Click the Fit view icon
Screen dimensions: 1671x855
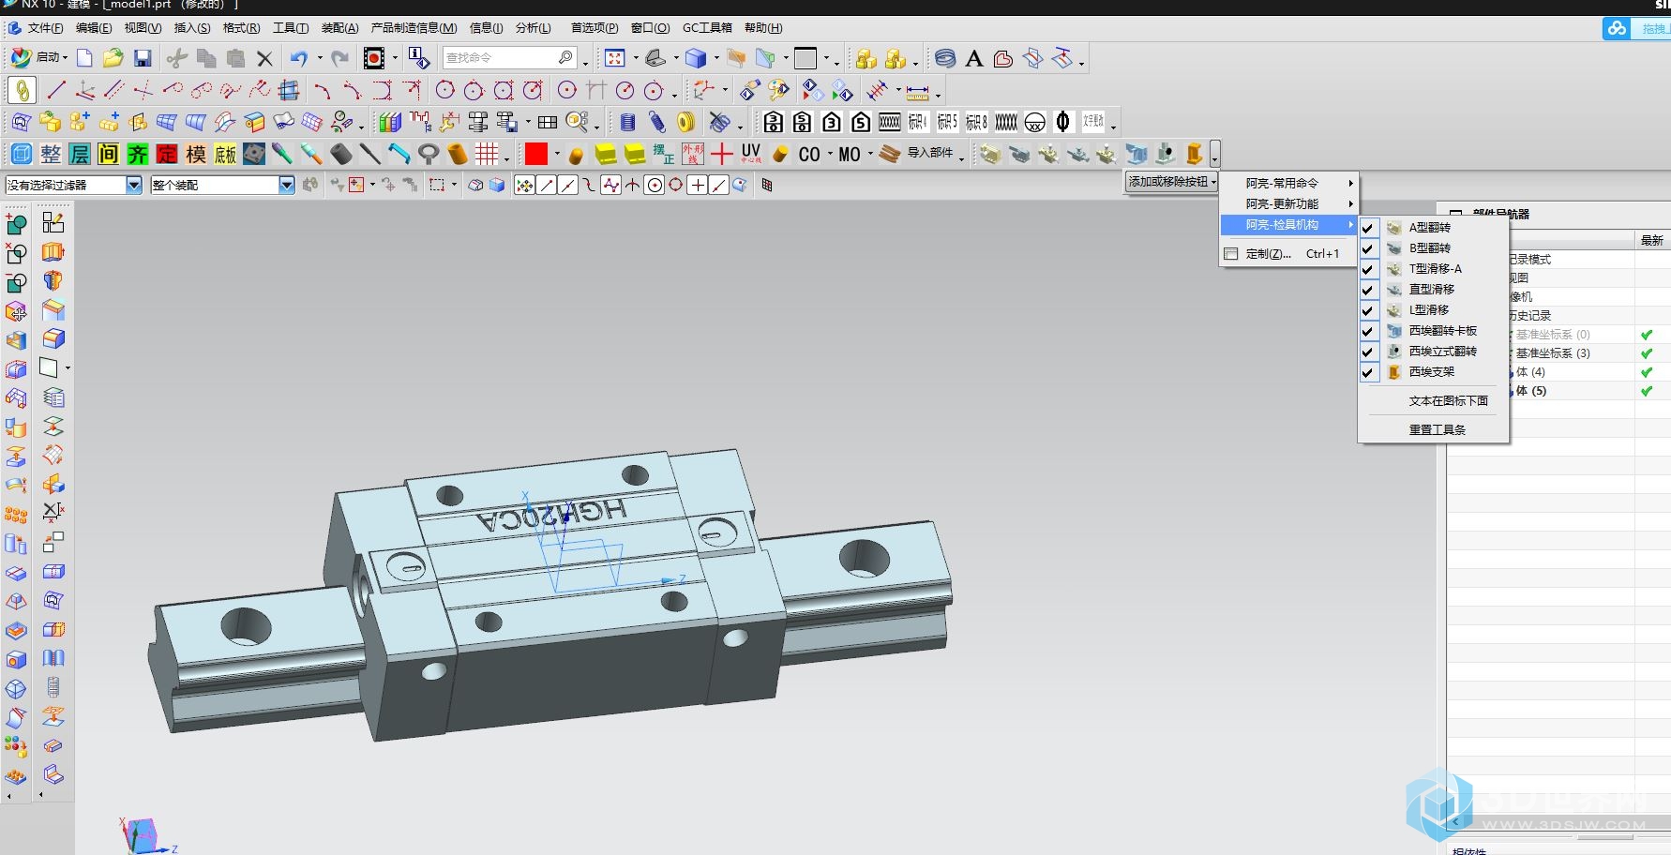click(615, 58)
